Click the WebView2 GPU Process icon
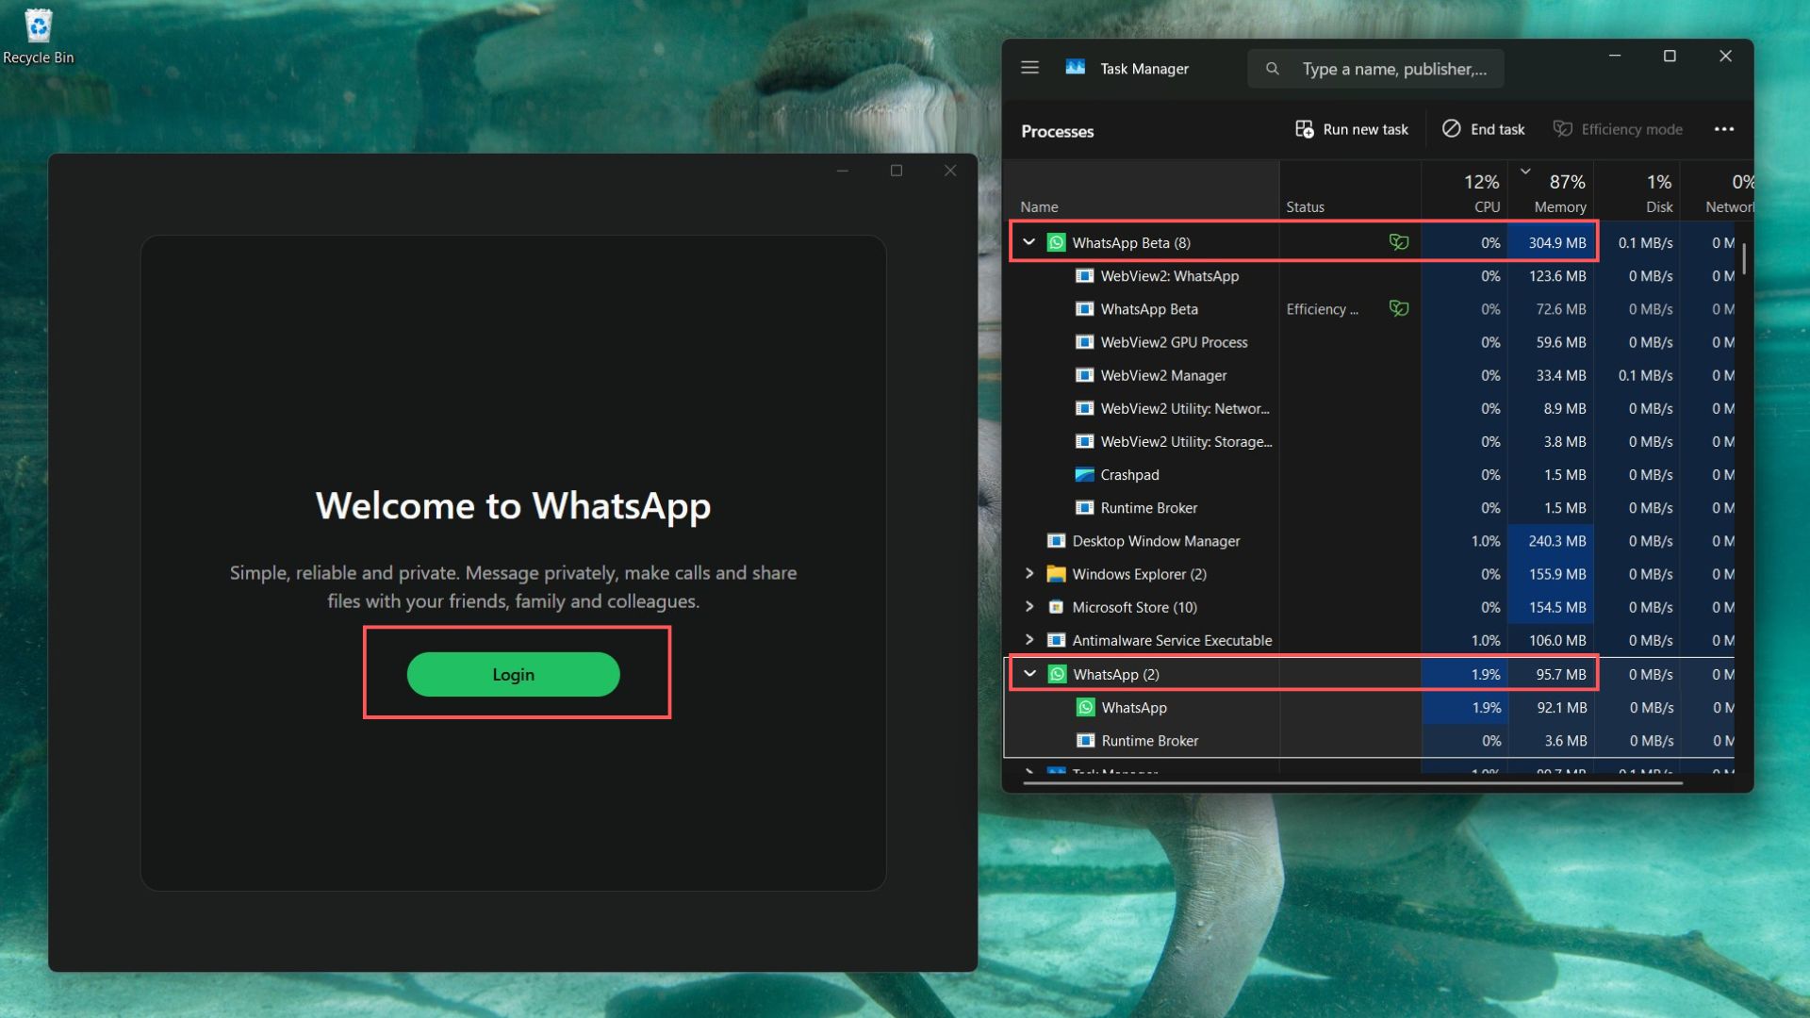1810x1018 pixels. point(1085,341)
